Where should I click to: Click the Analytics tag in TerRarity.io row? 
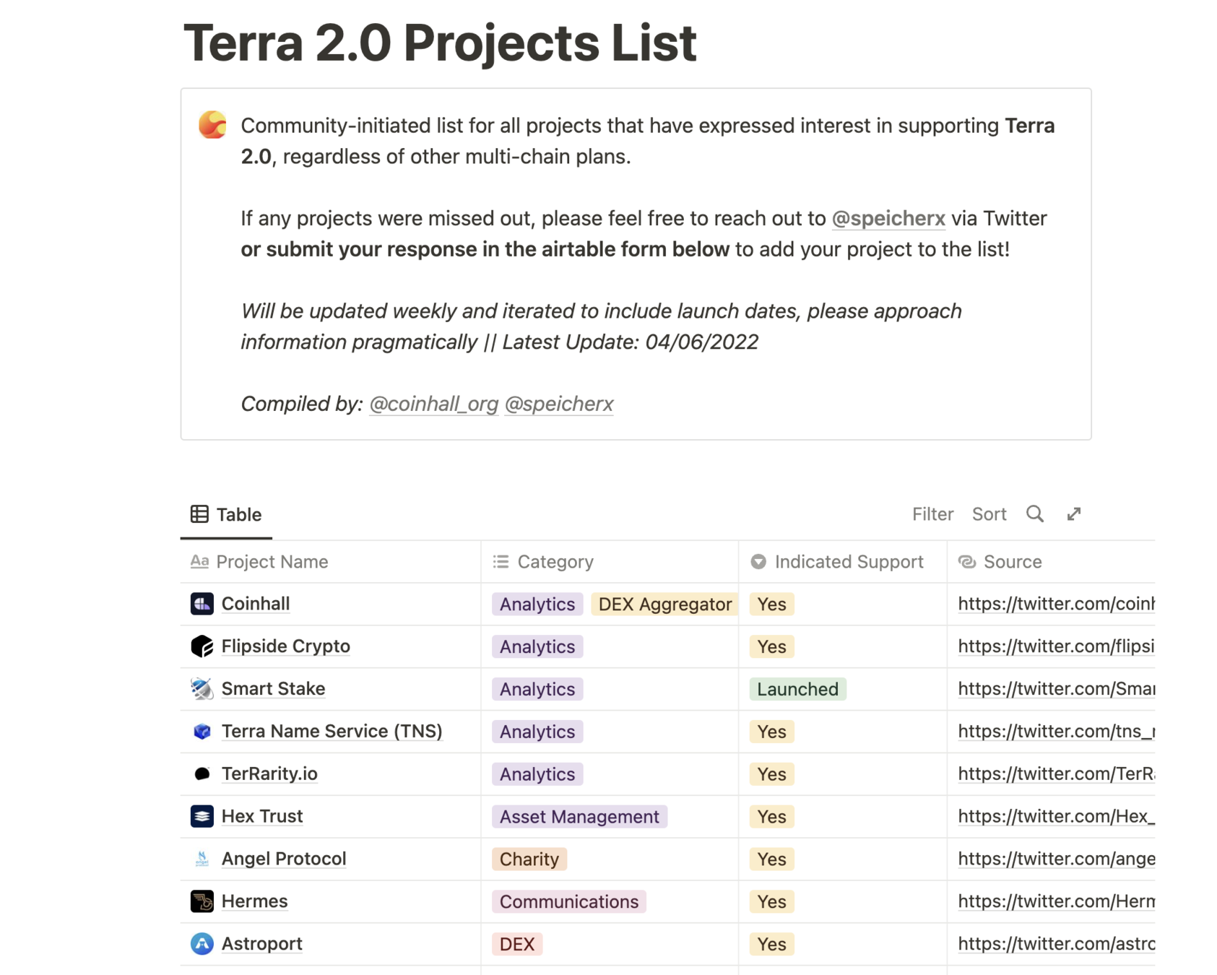click(x=537, y=774)
